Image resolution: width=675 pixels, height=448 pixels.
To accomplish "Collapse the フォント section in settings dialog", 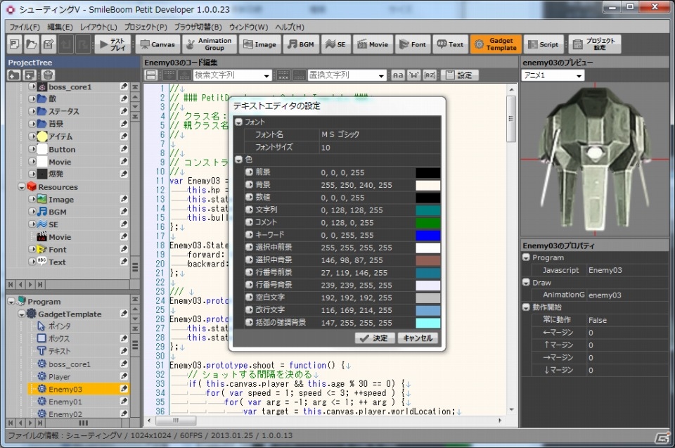I will click(x=239, y=122).
